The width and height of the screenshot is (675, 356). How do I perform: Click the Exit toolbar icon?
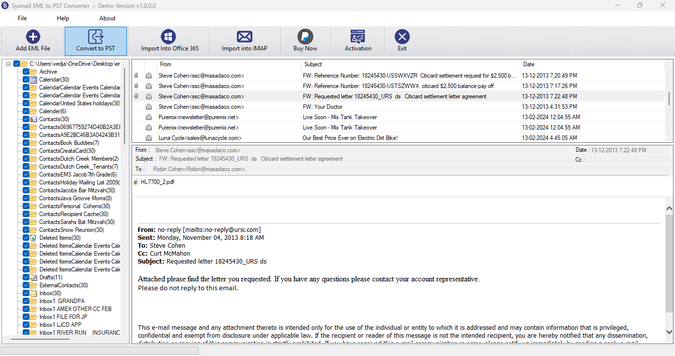402,37
